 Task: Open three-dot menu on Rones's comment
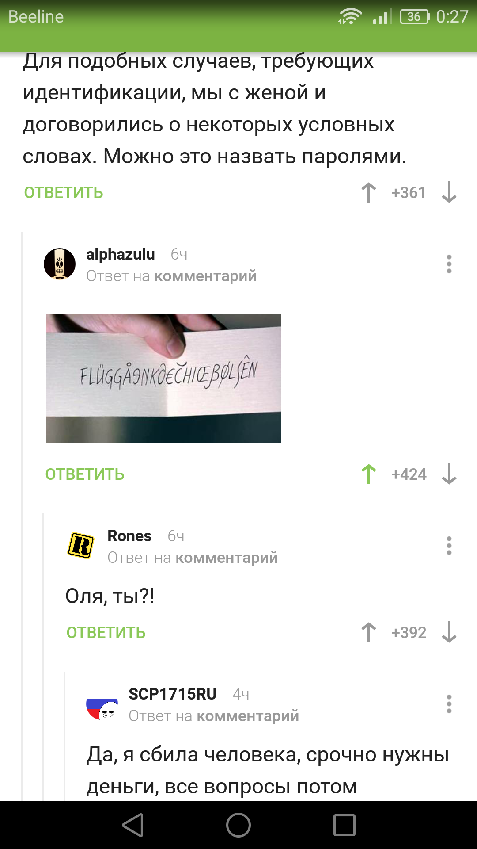pyautogui.click(x=449, y=546)
